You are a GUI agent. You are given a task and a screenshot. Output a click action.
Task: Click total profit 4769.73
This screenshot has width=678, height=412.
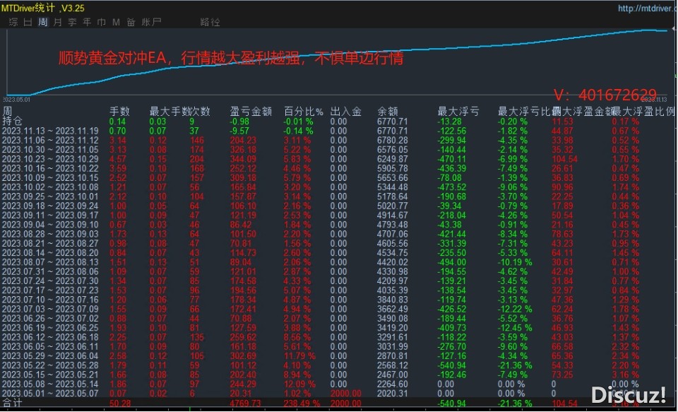pyautogui.click(x=245, y=404)
